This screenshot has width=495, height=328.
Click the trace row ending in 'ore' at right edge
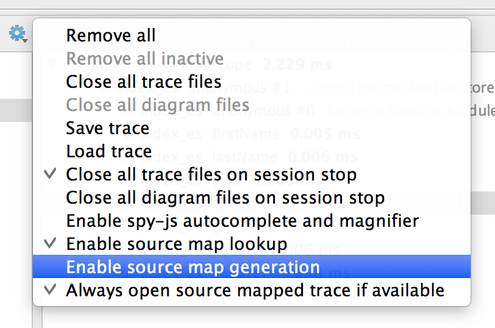pyautogui.click(x=483, y=87)
